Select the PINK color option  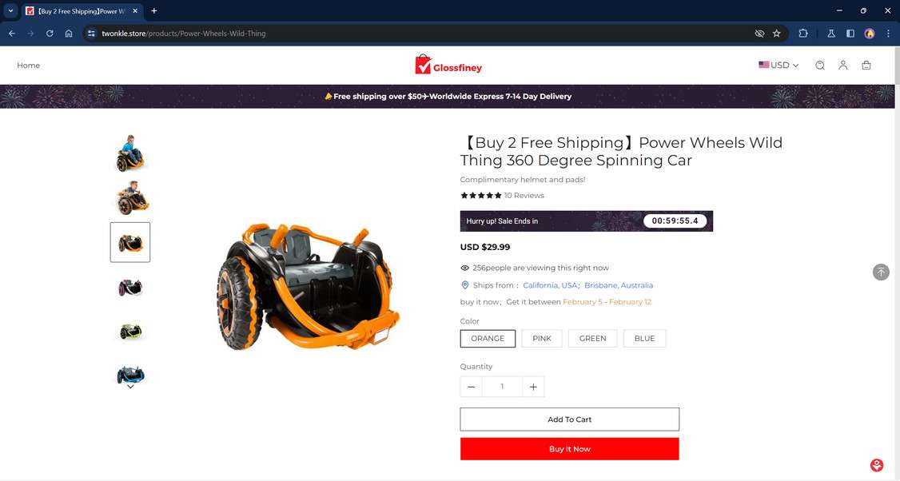point(542,339)
